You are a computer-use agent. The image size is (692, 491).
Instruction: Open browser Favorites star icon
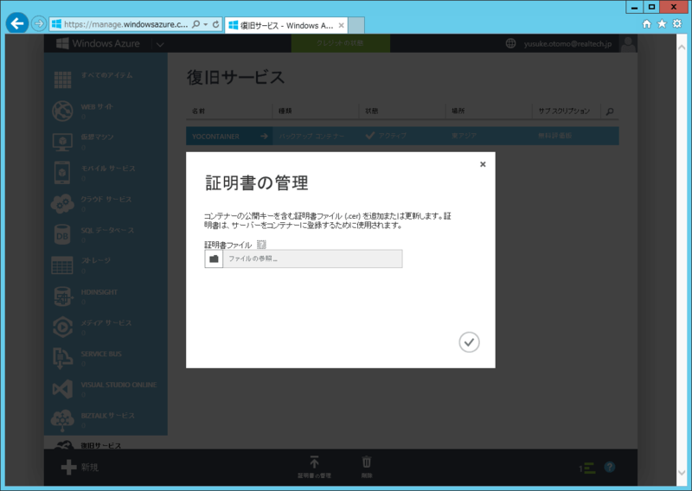[x=662, y=24]
